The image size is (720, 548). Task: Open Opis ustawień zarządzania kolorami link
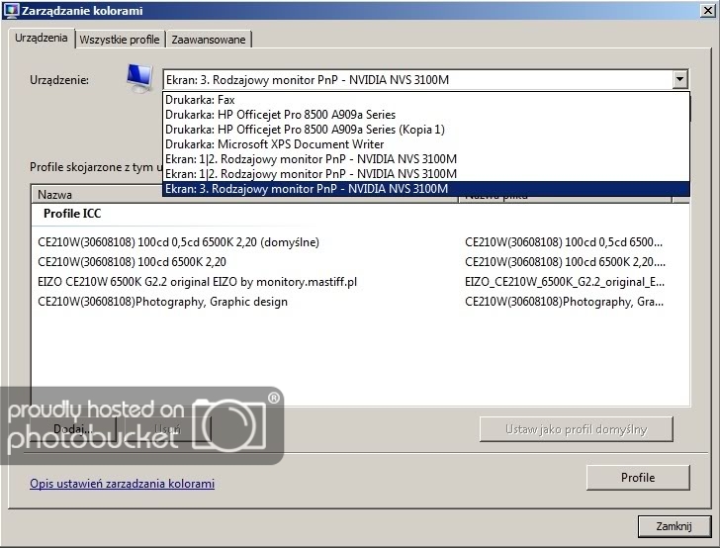[x=123, y=484]
